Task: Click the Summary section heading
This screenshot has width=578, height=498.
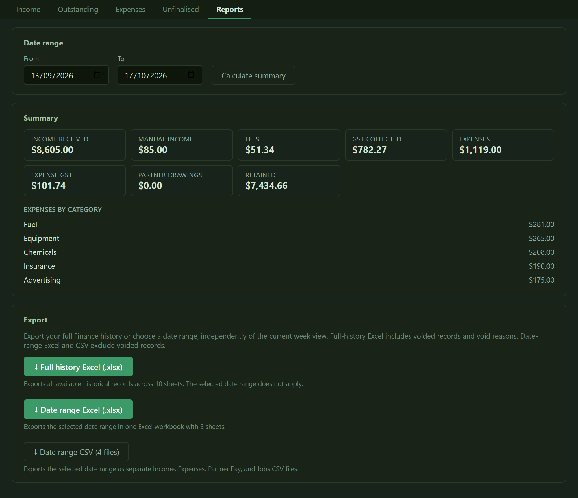Action: [x=41, y=118]
